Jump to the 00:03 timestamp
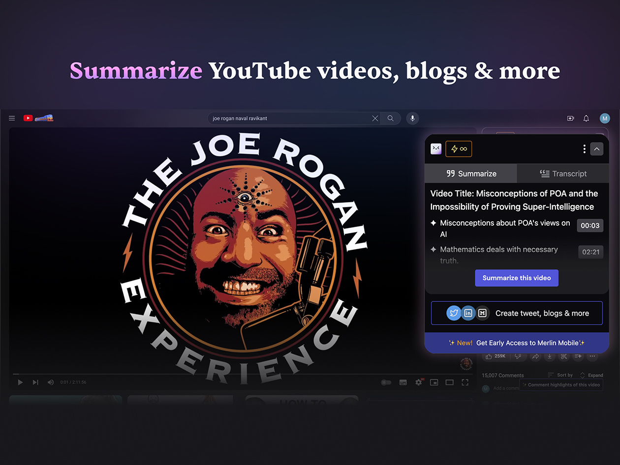620x465 pixels. (590, 226)
